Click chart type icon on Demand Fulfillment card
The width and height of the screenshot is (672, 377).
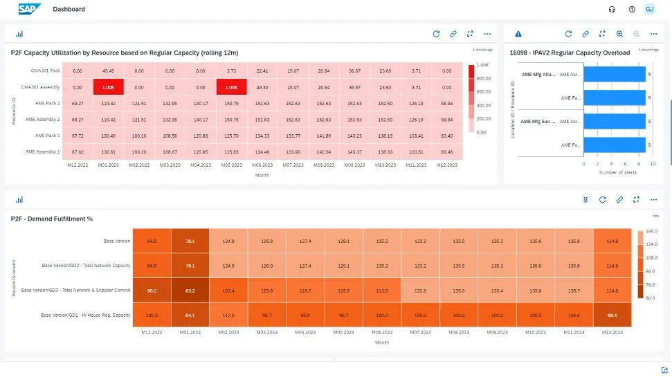(x=19, y=199)
